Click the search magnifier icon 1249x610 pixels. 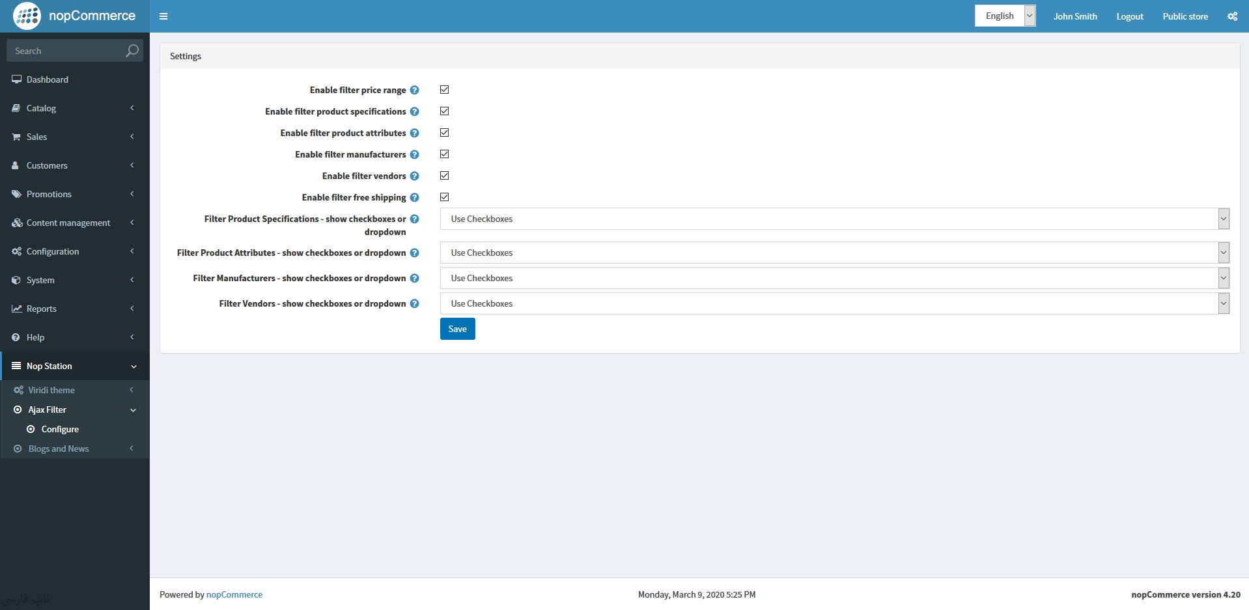point(132,51)
